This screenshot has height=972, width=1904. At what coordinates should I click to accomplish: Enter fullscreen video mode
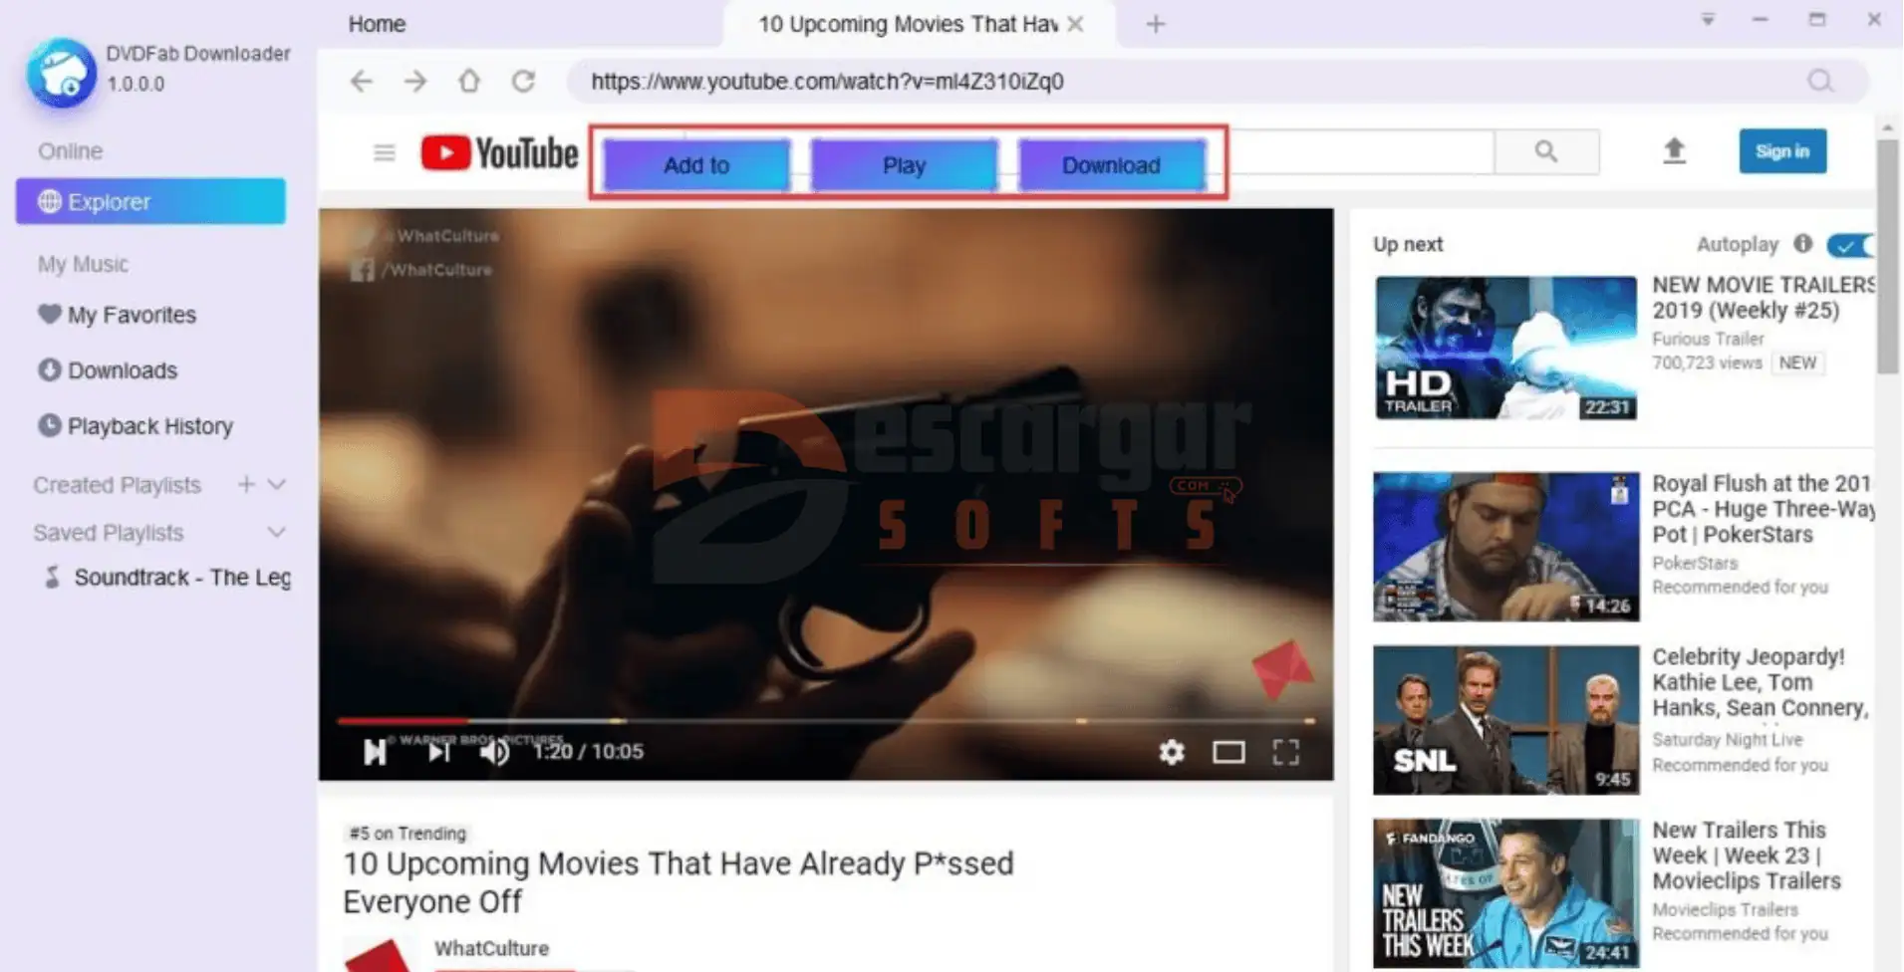(x=1285, y=752)
